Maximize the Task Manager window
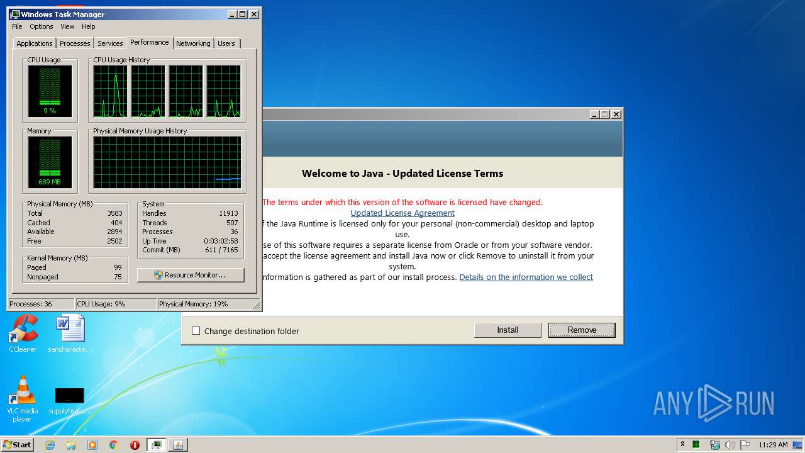Image resolution: width=805 pixels, height=453 pixels. pos(243,14)
